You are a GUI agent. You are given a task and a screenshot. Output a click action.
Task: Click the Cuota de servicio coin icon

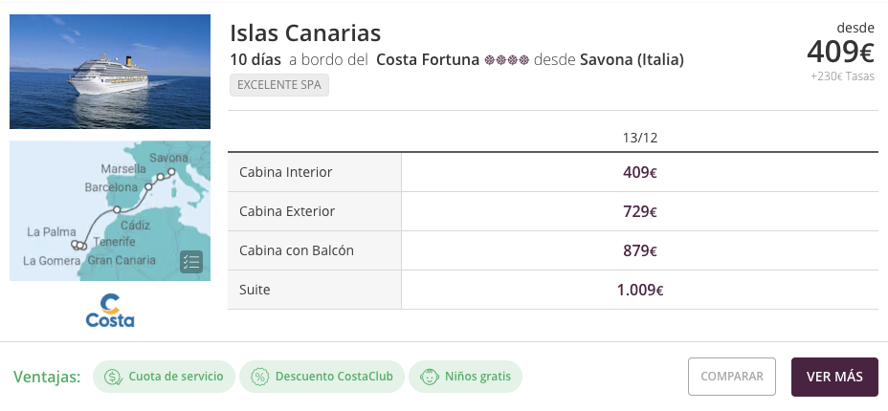click(x=113, y=377)
